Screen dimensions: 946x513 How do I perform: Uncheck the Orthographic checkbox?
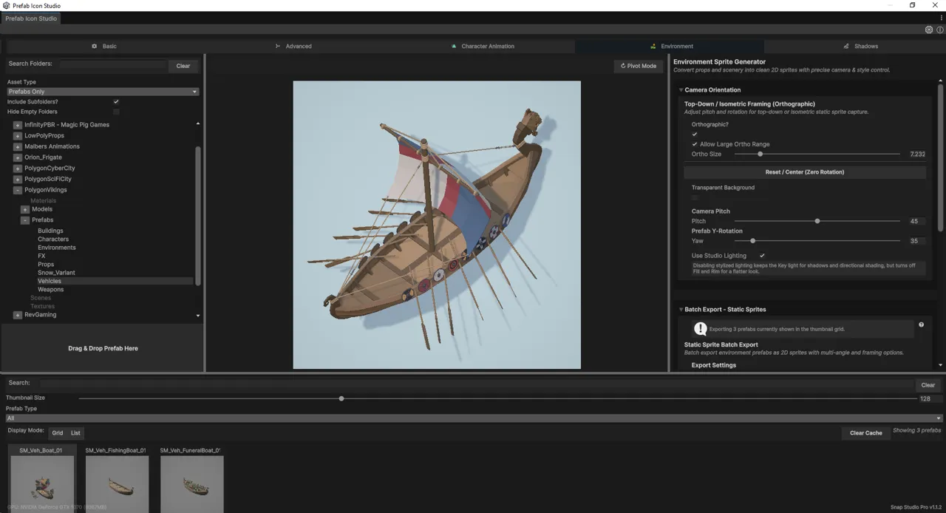pyautogui.click(x=695, y=135)
